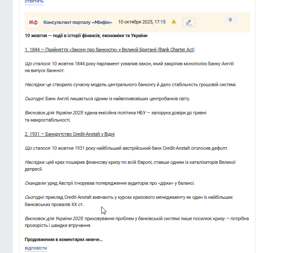Open comment editing with pencil icon
Image resolution: width=302 pixels, height=253 pixels.
click(x=189, y=22)
